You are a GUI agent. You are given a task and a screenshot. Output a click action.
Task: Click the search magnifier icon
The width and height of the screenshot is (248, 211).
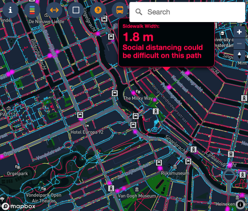[x=139, y=12]
